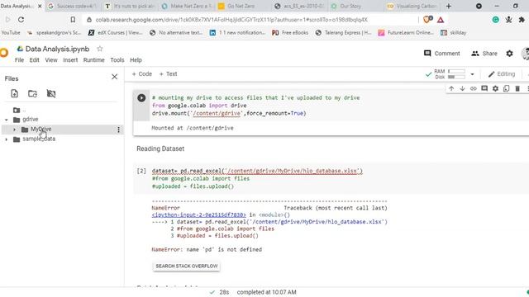Image resolution: width=529 pixels, height=297 pixels.
Task: Copy link to cell
Action: pyautogui.click(x=474, y=88)
